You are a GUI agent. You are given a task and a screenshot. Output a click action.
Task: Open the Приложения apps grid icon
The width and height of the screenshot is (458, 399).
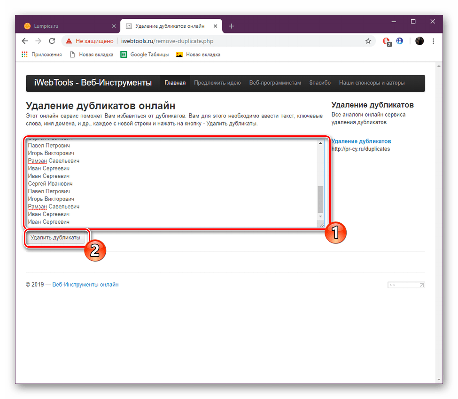pos(24,54)
